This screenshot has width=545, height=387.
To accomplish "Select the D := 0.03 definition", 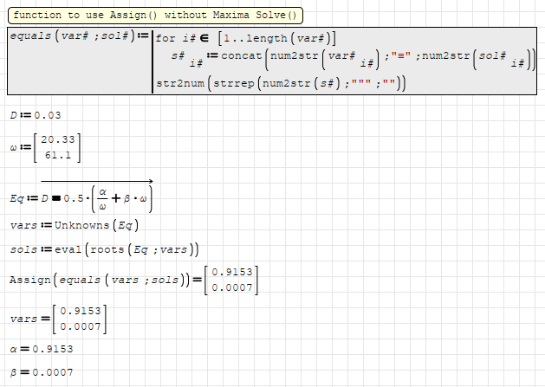I will click(35, 115).
